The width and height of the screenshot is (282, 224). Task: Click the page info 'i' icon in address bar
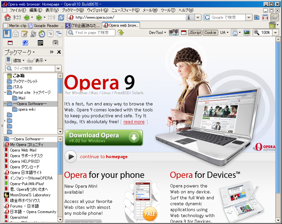[x=189, y=17]
